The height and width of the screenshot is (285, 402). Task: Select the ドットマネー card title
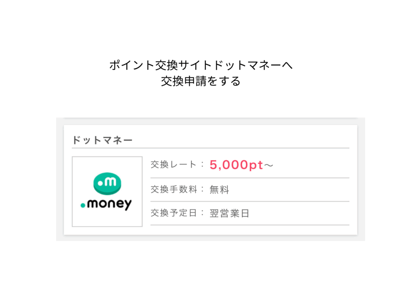point(102,140)
